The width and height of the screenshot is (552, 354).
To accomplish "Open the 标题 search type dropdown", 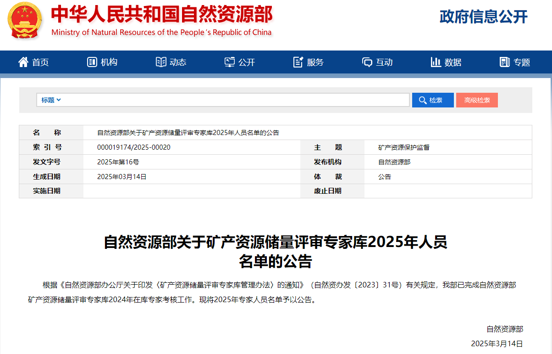I will (x=48, y=100).
